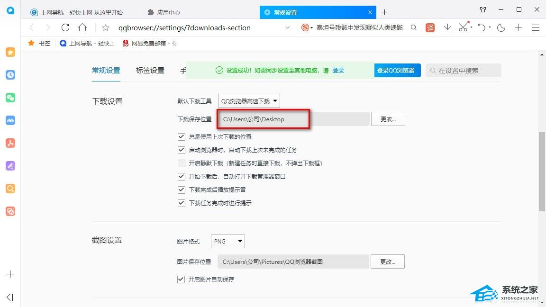Click the search magnifier in toolbar
Screen dimensions: 546x307
click(x=414, y=27)
